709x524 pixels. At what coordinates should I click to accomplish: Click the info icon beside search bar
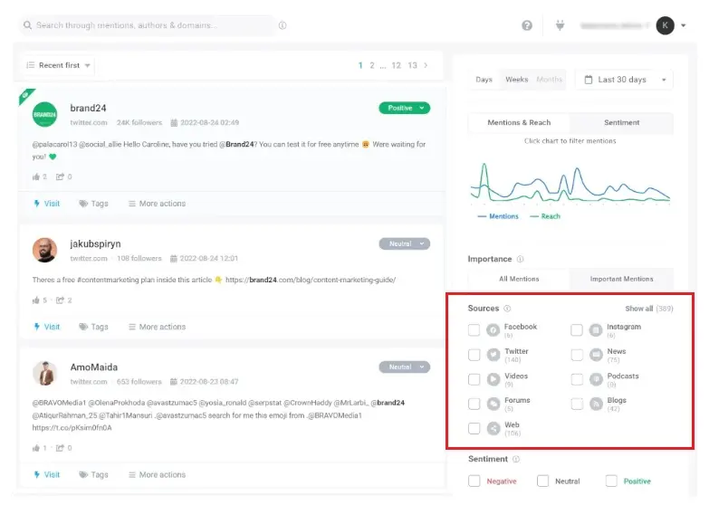point(283,25)
